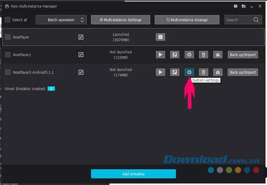
Task: Start NoxPlayer2-Android5.1.1 with play button
Action: (160, 72)
